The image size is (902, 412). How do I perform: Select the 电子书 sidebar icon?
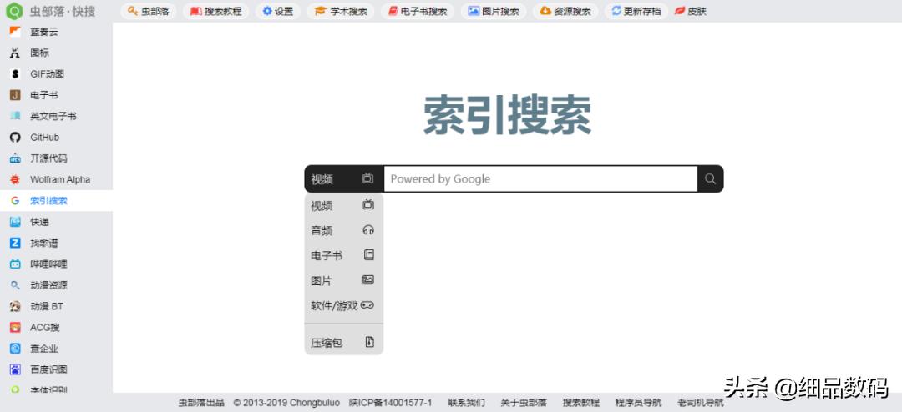[16, 95]
